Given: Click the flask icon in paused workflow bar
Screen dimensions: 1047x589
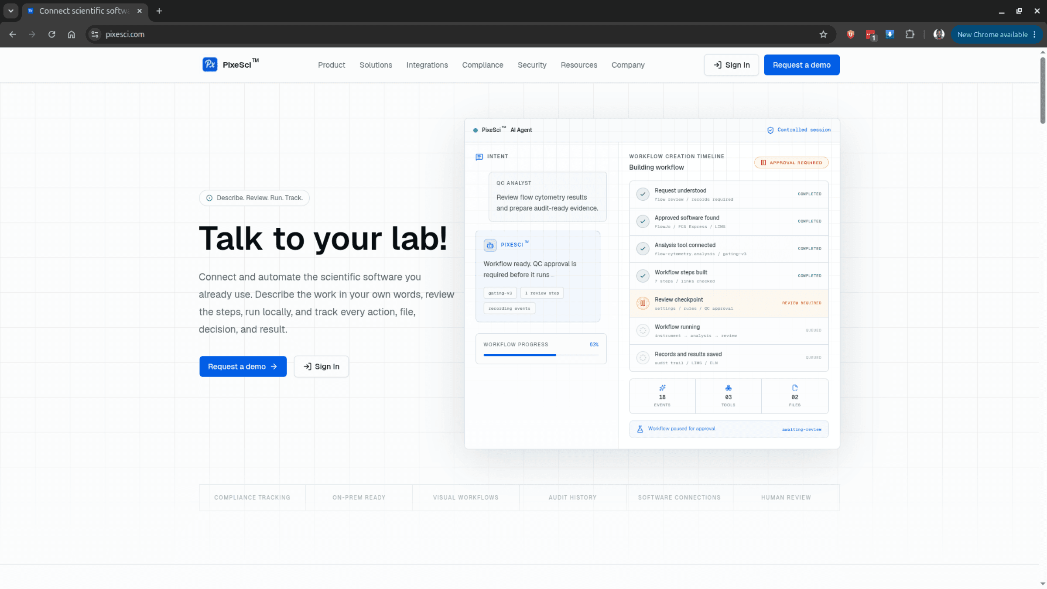Looking at the screenshot, I should [x=640, y=429].
